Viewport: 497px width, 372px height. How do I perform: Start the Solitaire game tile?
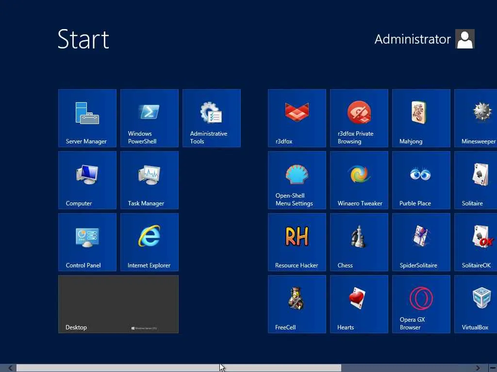coord(476,180)
